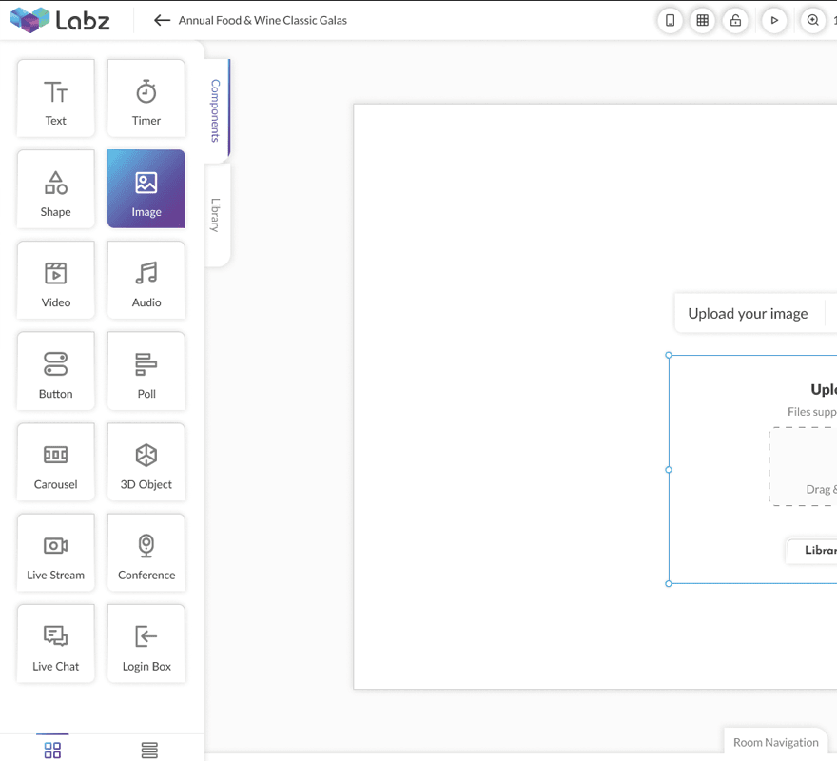The width and height of the screenshot is (837, 761).
Task: Add a Video component
Action: tap(55, 280)
